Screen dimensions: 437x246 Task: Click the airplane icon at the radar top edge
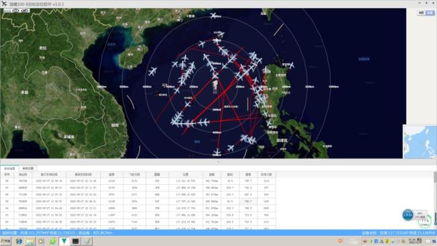(213, 15)
